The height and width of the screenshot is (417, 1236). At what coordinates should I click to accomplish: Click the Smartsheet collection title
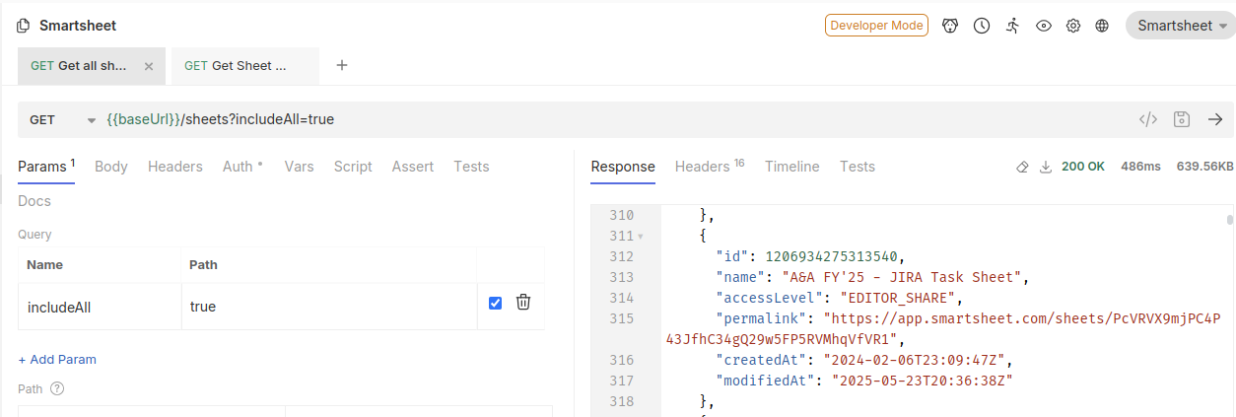point(78,26)
